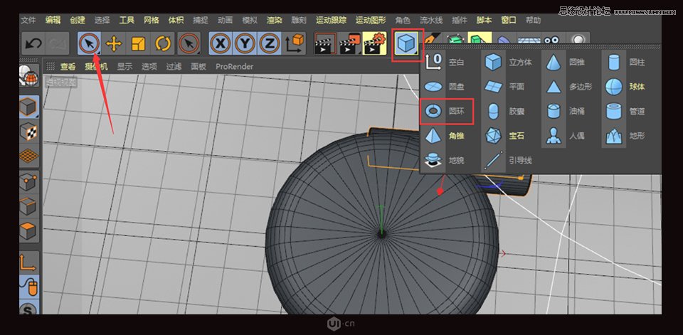Viewport: 683px width, 335px height.
Task: Open the cube primitives dropdown button
Action: coord(408,44)
